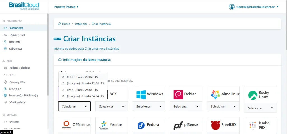The height and width of the screenshot is (134, 287).
Task: Click the Volumes disk icon
Action: pos(6,122)
